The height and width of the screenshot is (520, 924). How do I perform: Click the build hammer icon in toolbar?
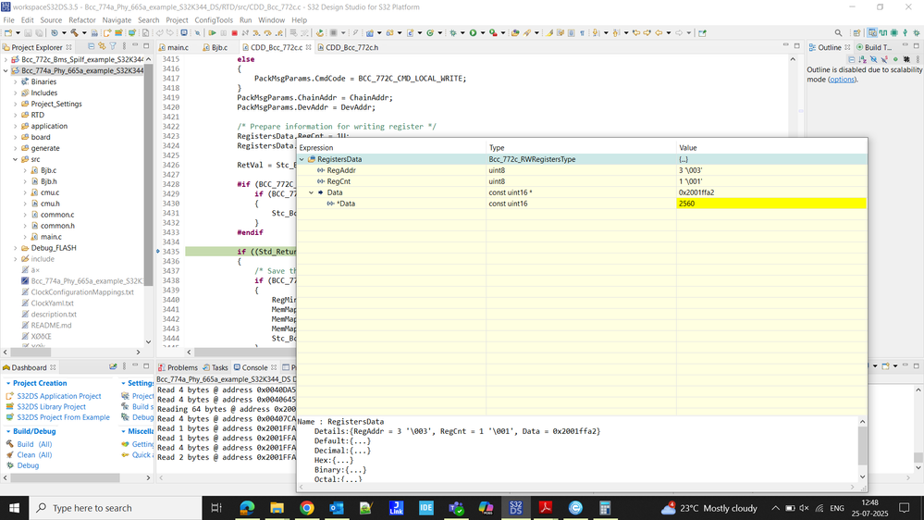tap(73, 33)
